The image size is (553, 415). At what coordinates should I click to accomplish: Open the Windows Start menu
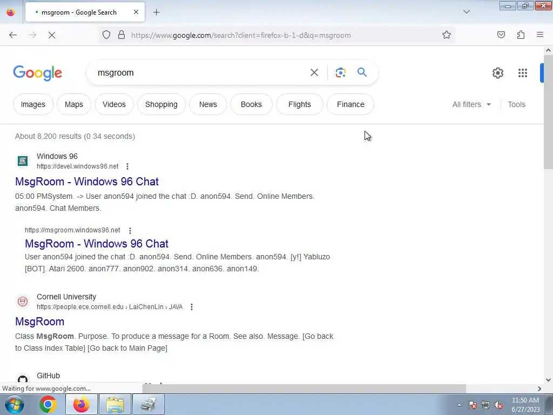pos(14,404)
